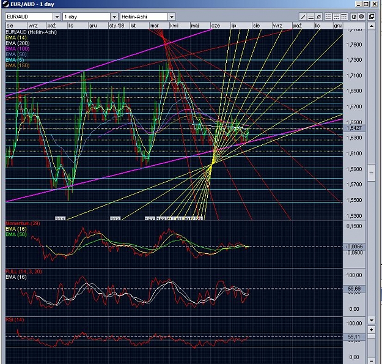The image size is (382, 364).
Task: Click the EUR/AUD (Heikin-Ashi) legend label
Action: coord(31,32)
